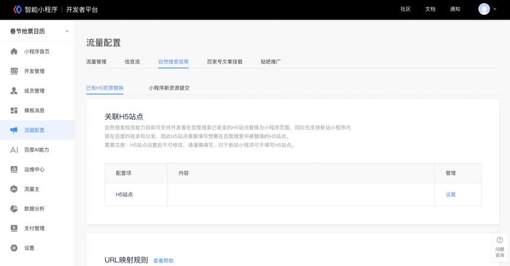Switch to the 信息流 tab
510x266 pixels.
(132, 62)
